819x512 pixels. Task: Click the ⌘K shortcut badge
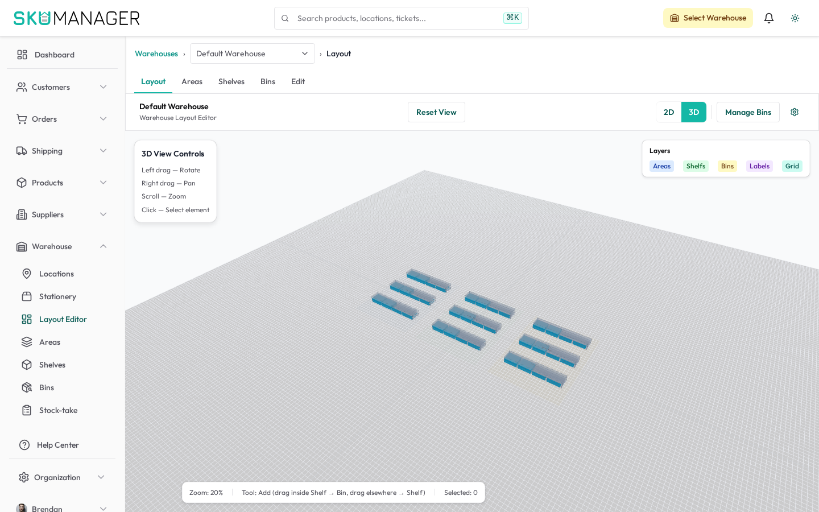pyautogui.click(x=512, y=18)
